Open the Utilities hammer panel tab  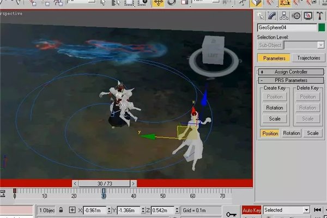(319, 15)
